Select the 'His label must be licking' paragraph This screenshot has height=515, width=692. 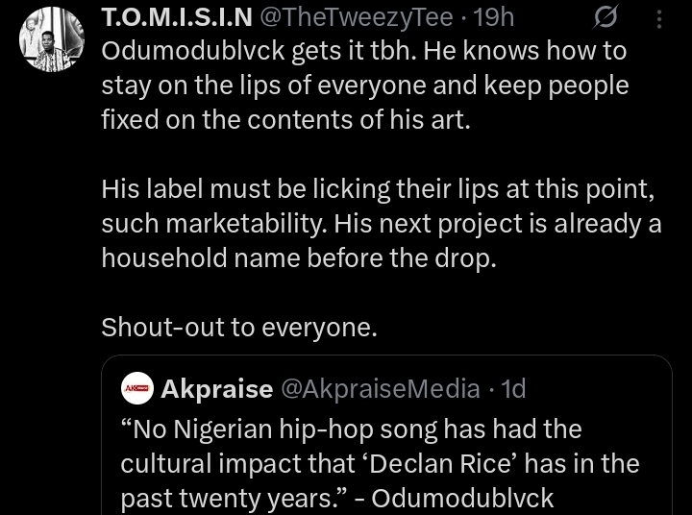click(377, 189)
